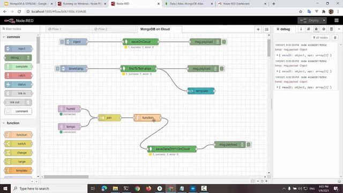The width and height of the screenshot is (343, 193).
Task: Select the link in palette node
Action: tap(18, 93)
